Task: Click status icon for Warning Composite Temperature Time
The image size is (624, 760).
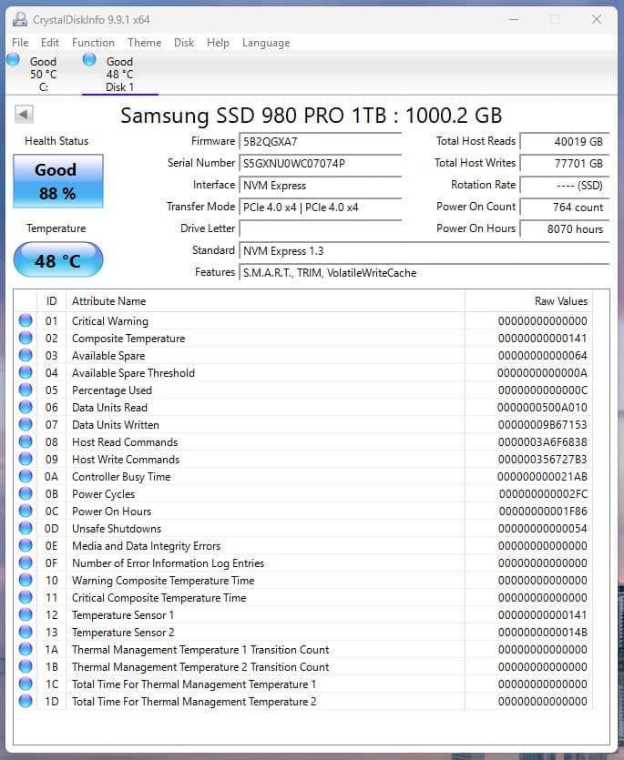Action: [x=26, y=580]
